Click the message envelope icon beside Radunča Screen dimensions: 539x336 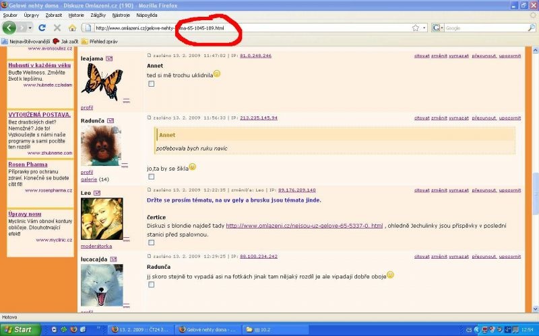pos(111,120)
